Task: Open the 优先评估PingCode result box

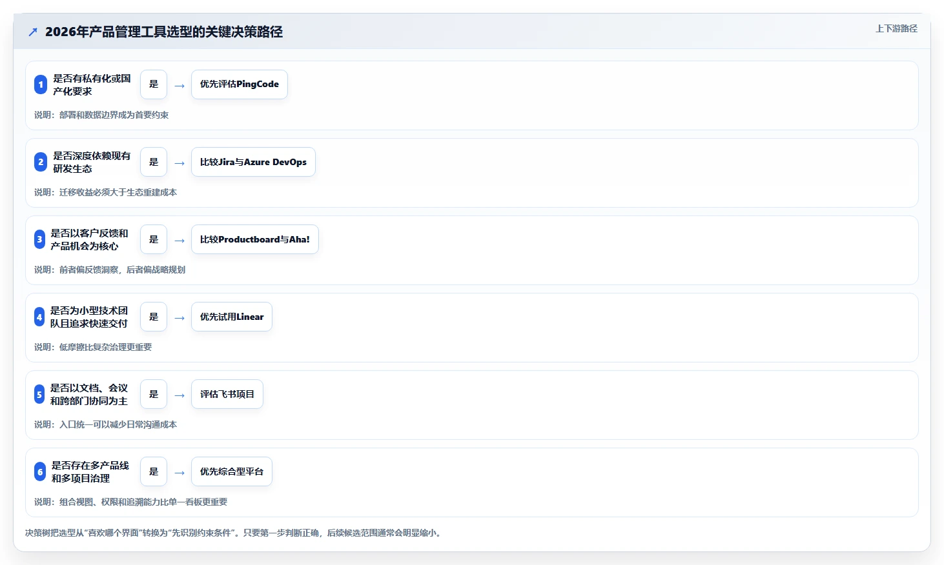Action: point(240,84)
